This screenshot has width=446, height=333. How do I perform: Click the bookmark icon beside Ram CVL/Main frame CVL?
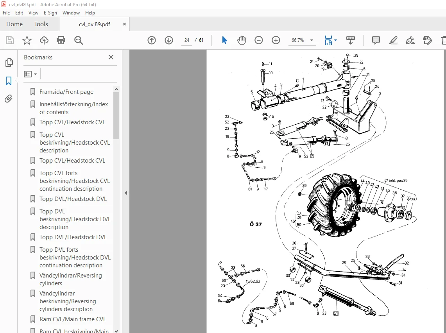(x=33, y=319)
